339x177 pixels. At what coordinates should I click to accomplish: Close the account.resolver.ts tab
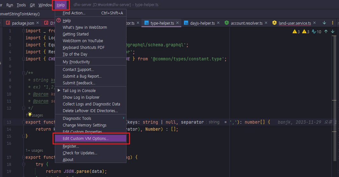click(266, 23)
